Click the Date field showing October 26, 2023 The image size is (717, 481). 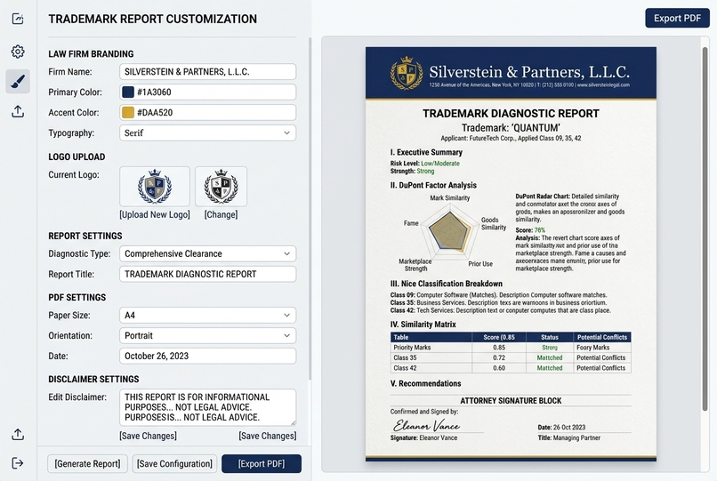(x=207, y=357)
